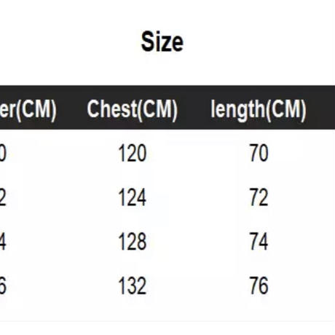Click chest value 128

[133, 241]
